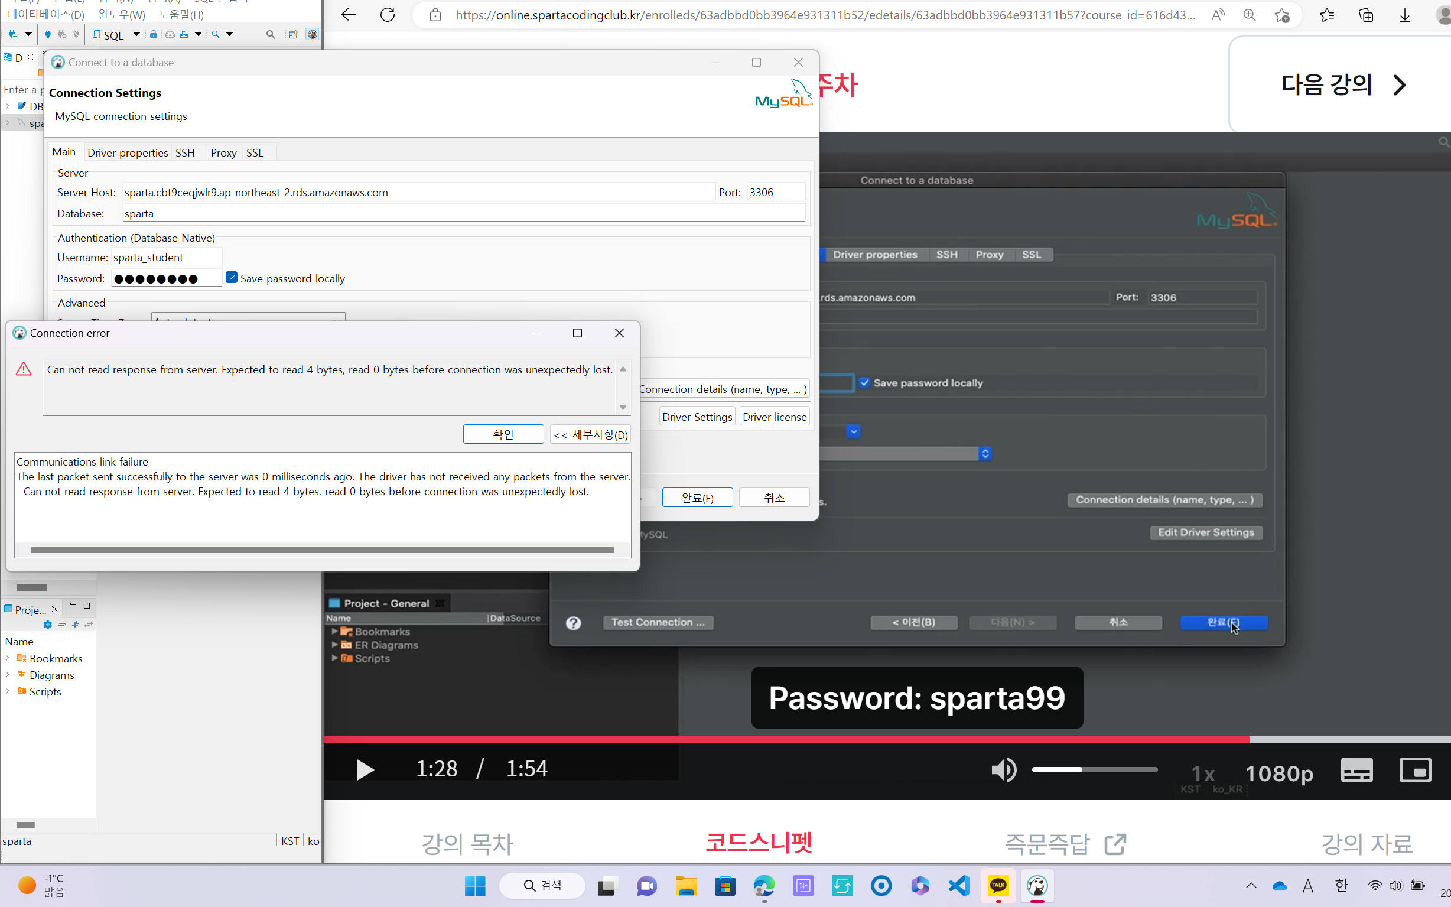The width and height of the screenshot is (1451, 907).
Task: Open the 도움말(H) menu
Action: (x=181, y=14)
